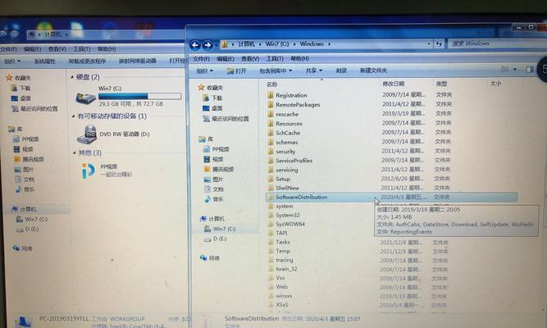
Task: Refresh the Windows folder address bar
Action: coord(439,44)
